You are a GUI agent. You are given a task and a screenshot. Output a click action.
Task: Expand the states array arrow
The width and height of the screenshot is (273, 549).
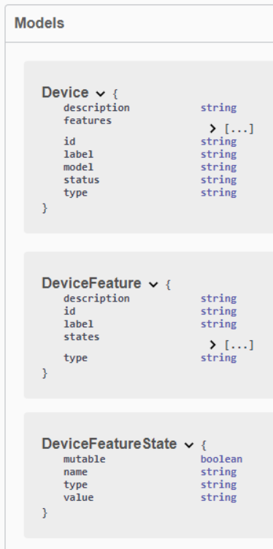point(213,345)
